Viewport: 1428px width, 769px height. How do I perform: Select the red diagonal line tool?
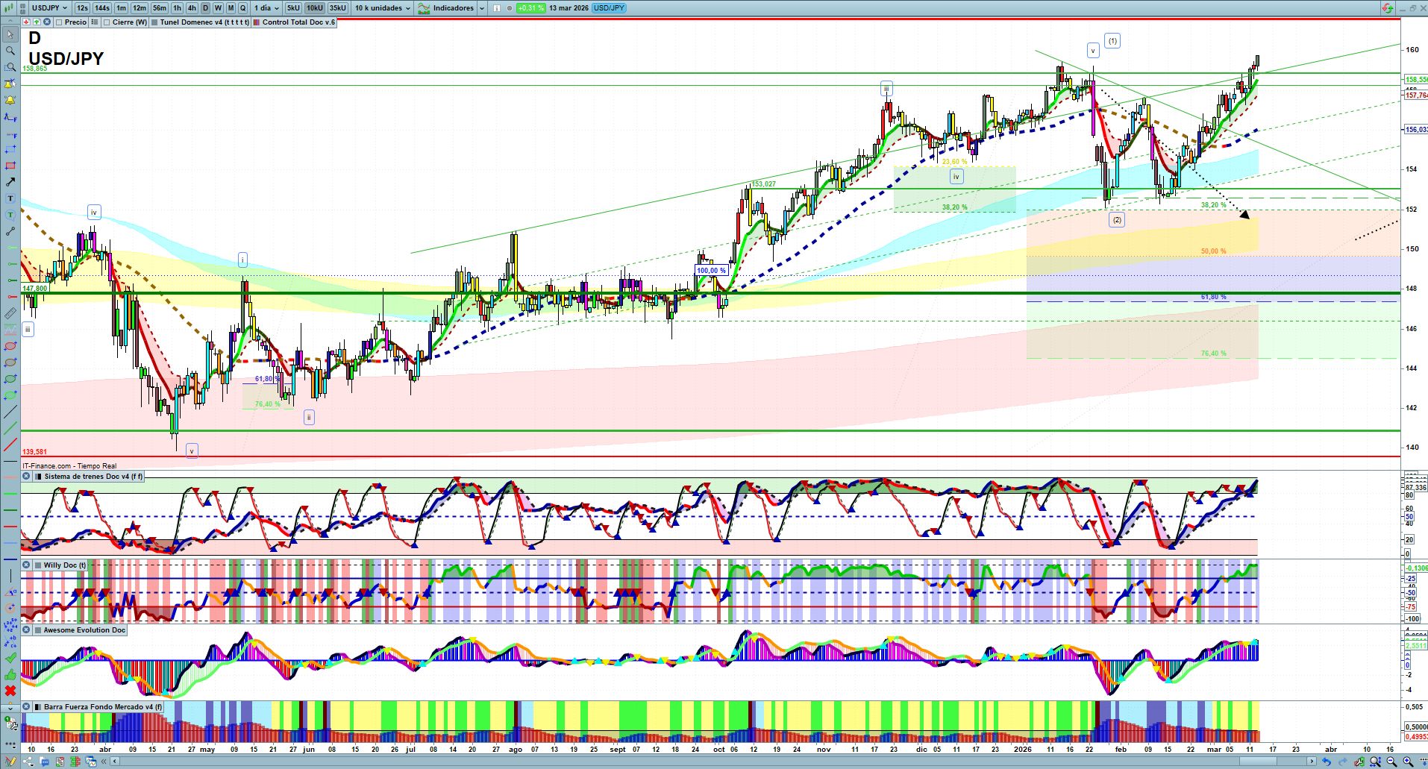tap(10, 445)
